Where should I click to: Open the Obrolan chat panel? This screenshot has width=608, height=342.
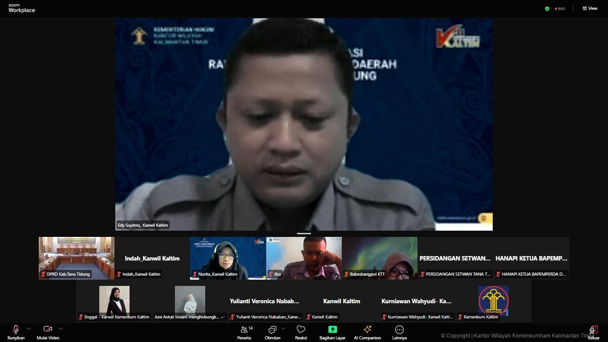coord(272,330)
